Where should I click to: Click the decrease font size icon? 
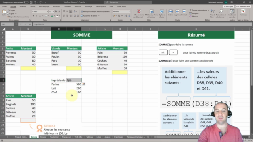point(59,11)
